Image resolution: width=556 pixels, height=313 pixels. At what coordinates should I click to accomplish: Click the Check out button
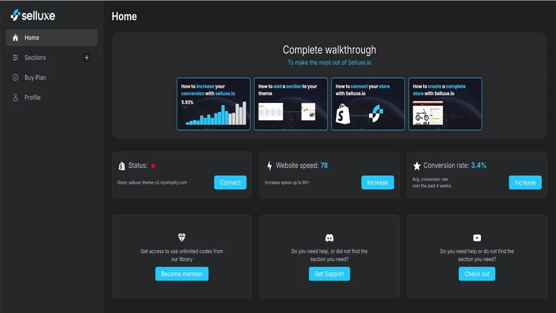(x=477, y=274)
